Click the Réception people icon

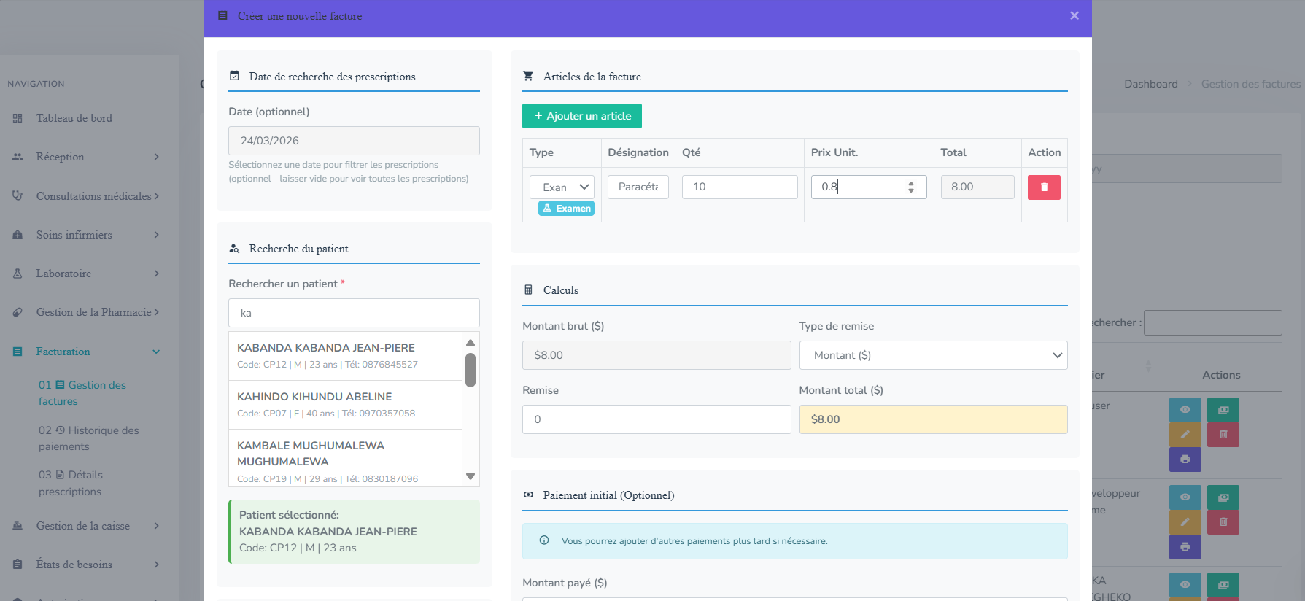pos(18,157)
